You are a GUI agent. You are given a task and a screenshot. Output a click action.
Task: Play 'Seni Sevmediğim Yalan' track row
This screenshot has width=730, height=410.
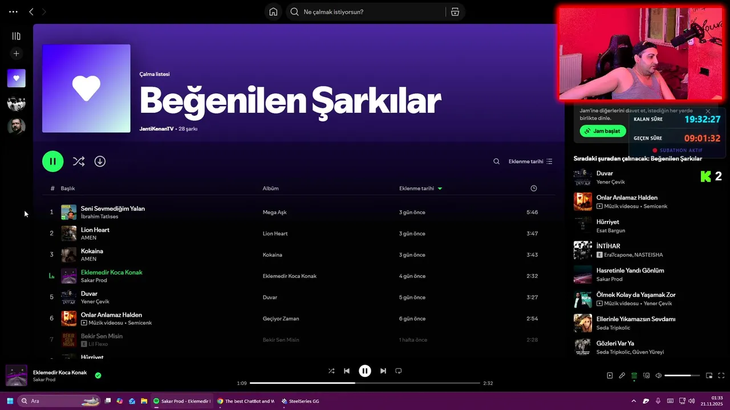[299, 212]
